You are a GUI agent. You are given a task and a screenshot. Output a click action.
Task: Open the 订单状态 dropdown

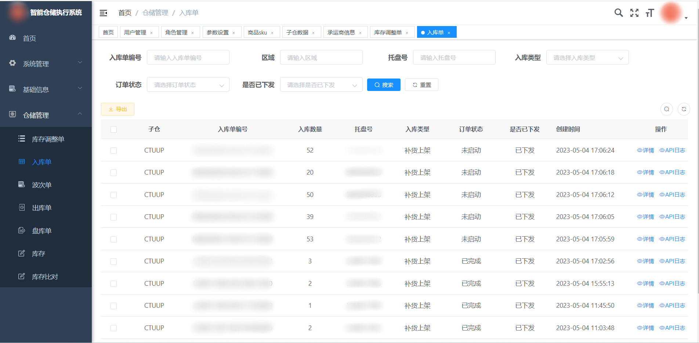click(188, 85)
